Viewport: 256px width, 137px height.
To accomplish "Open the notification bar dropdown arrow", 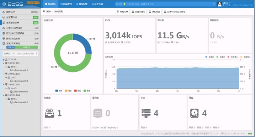I will (214, 4).
